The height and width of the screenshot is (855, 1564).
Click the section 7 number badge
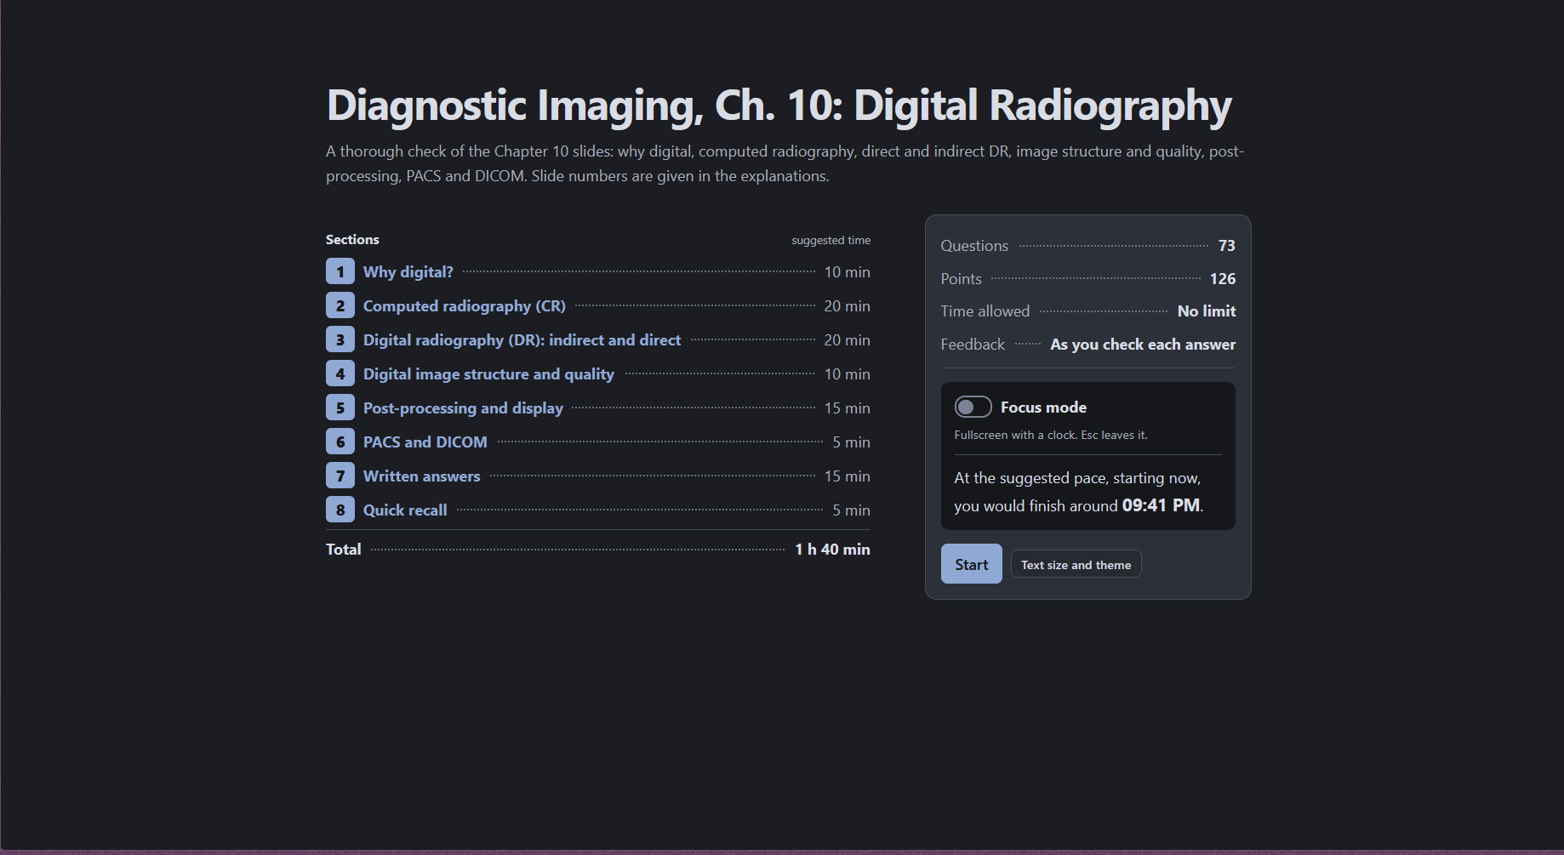340,476
